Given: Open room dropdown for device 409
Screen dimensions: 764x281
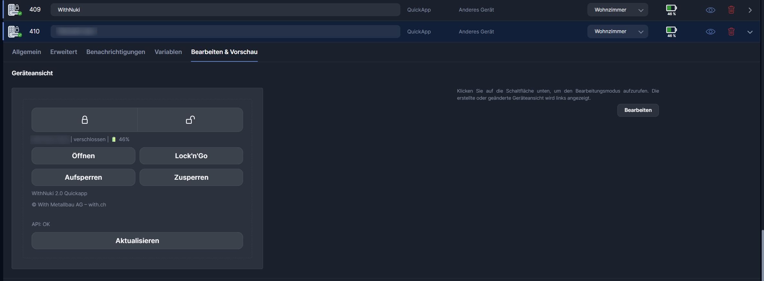Looking at the screenshot, I should click(617, 10).
